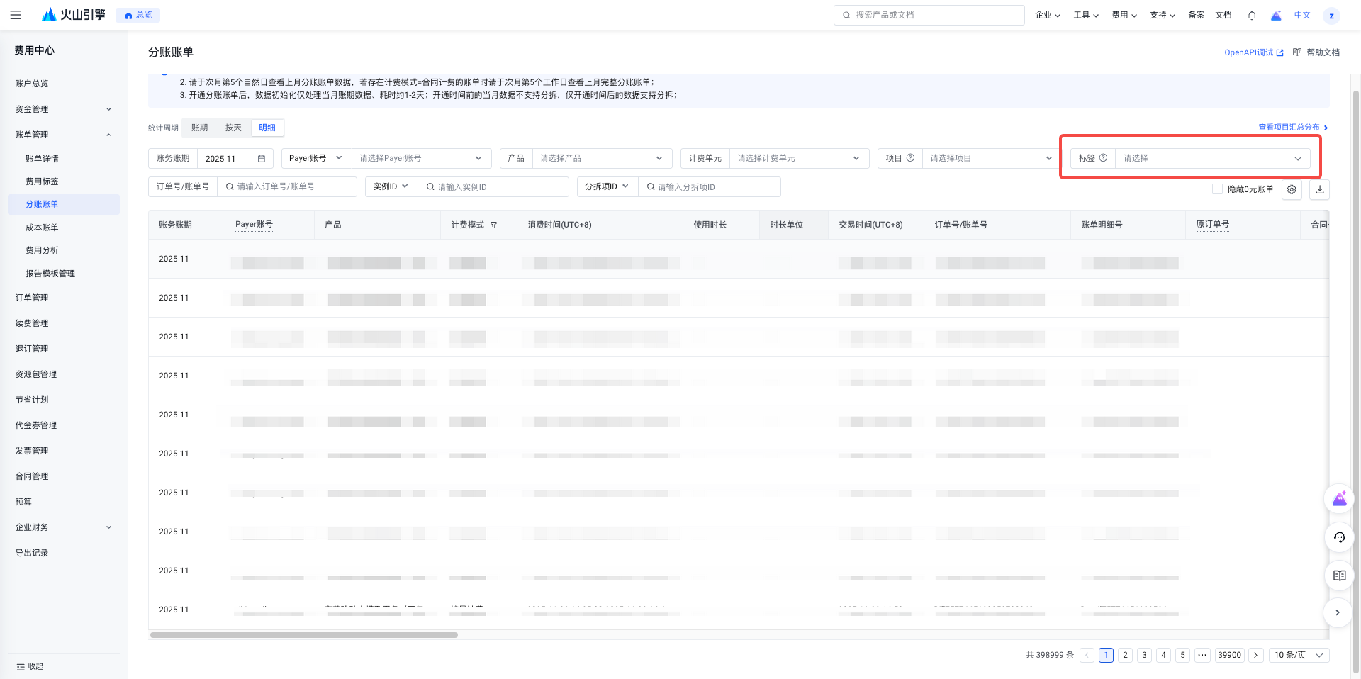Enable the 隐藏0元账单 checkbox
This screenshot has width=1361, height=679.
[x=1217, y=189]
